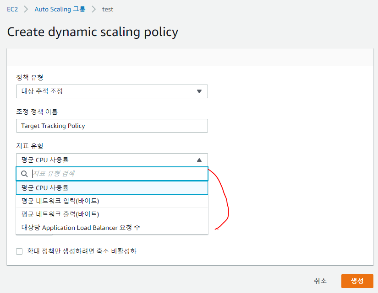
Task: Click the 정책 유형 label
Action: 30,77
